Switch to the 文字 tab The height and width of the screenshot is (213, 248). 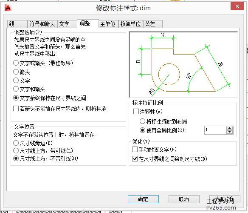coord(67,24)
